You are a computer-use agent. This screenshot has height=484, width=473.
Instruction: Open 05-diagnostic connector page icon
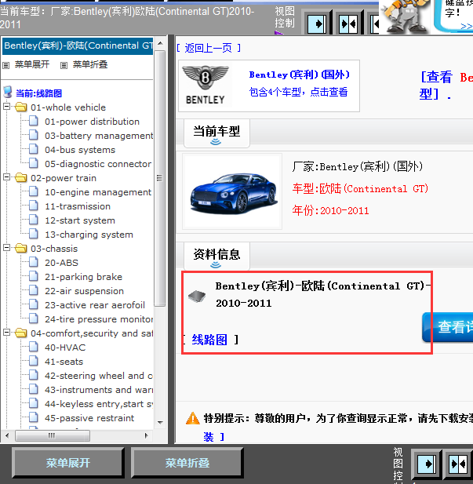click(34, 163)
